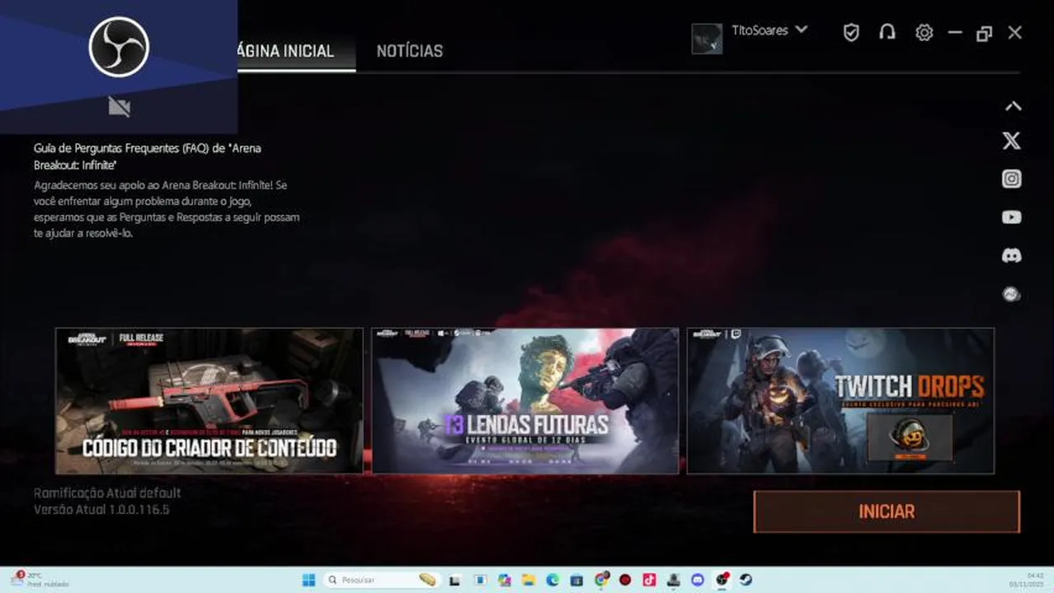Open Steam from taskbar
The image size is (1054, 593).
746,580
